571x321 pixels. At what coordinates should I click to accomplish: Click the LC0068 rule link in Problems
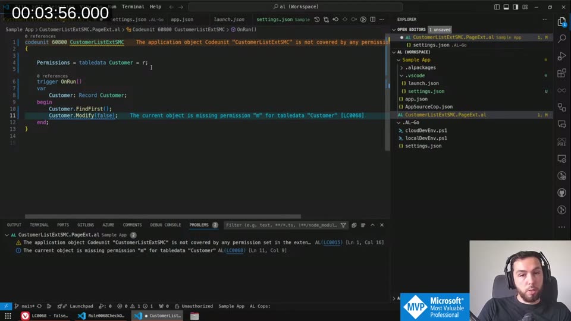[x=235, y=251]
